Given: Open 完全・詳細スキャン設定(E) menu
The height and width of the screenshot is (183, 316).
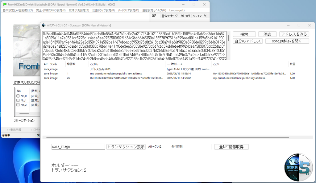Looking at the screenshot, I should click(51, 10).
